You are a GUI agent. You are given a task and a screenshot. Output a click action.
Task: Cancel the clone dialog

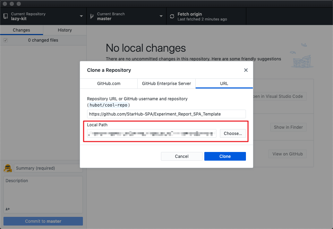181,156
